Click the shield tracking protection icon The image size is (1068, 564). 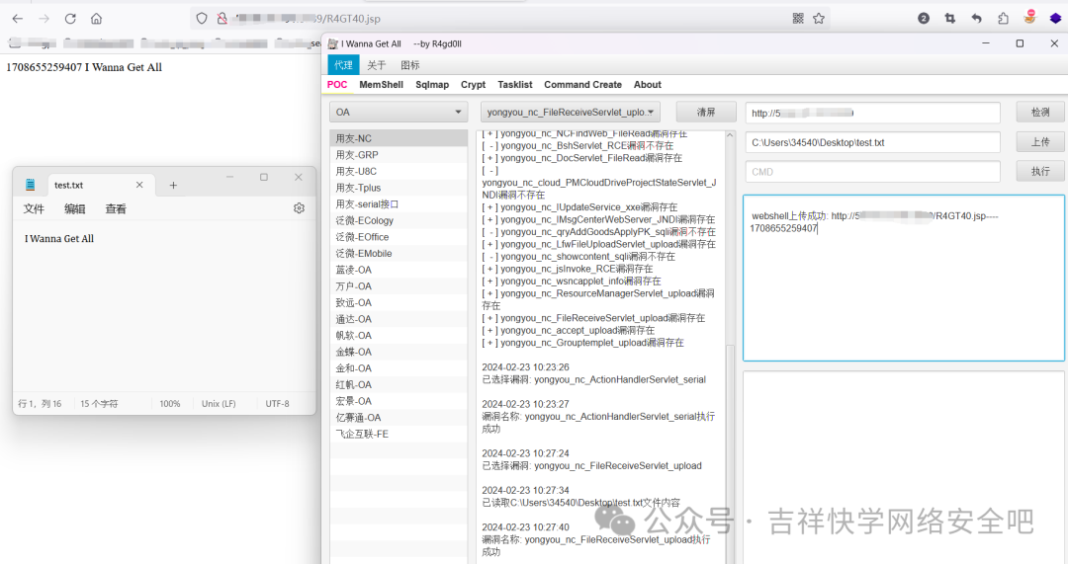(202, 19)
